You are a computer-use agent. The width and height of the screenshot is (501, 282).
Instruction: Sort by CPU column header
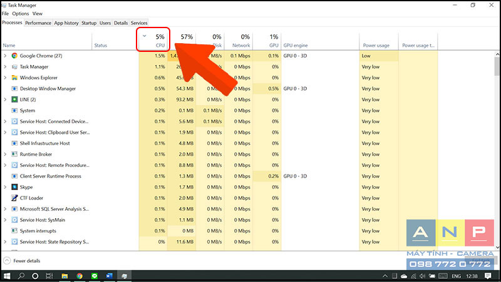[153, 41]
